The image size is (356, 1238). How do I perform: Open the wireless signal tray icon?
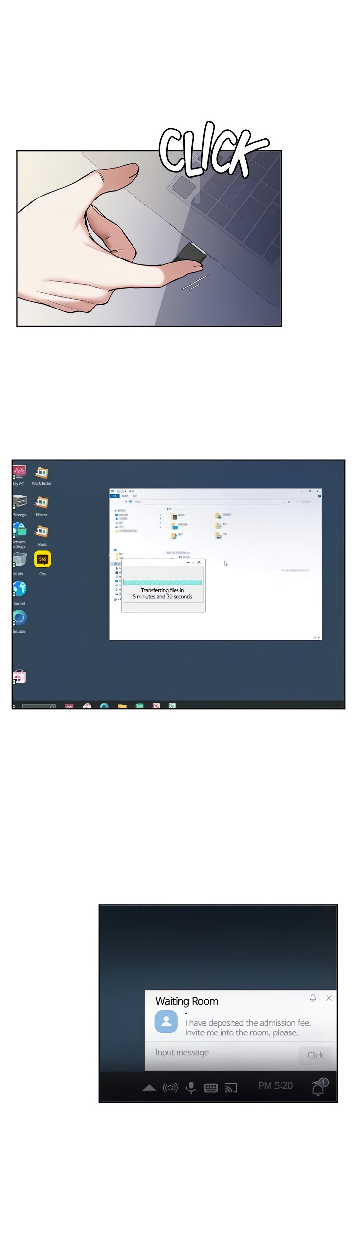click(x=170, y=1088)
